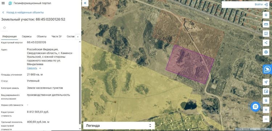
Task: Click the status value Учтенный
Action: tap(33, 81)
